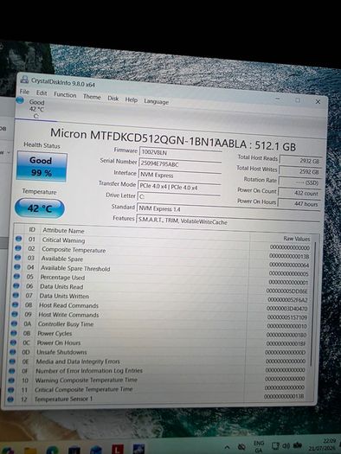Screen dimensions: 341x454
Task: Open the Language menu
Action: [x=156, y=101]
